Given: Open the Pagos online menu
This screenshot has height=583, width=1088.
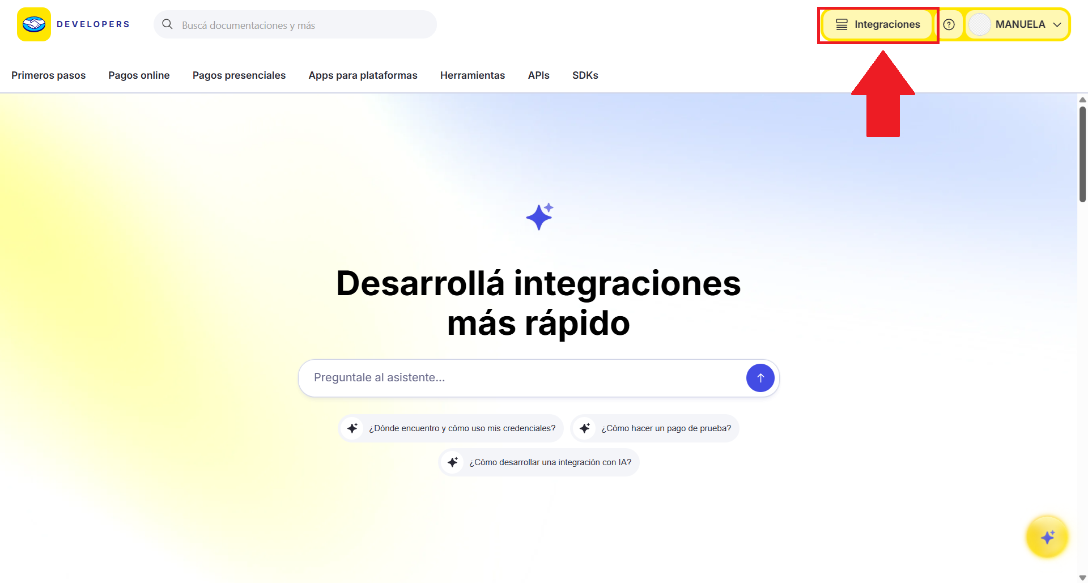Looking at the screenshot, I should [139, 75].
